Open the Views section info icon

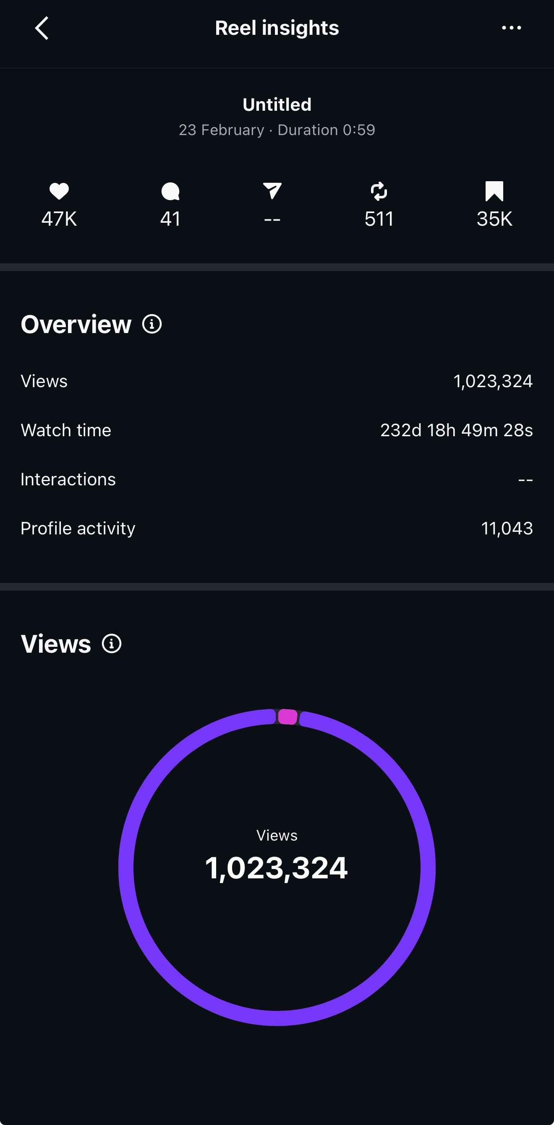(x=111, y=644)
